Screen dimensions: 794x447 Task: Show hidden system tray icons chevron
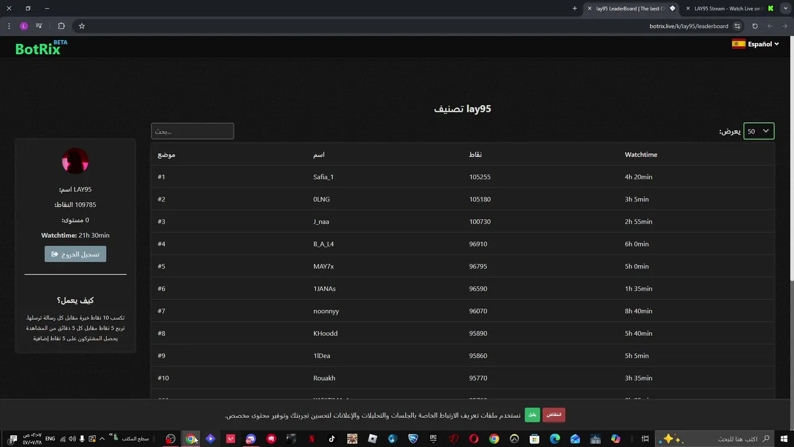click(x=102, y=439)
